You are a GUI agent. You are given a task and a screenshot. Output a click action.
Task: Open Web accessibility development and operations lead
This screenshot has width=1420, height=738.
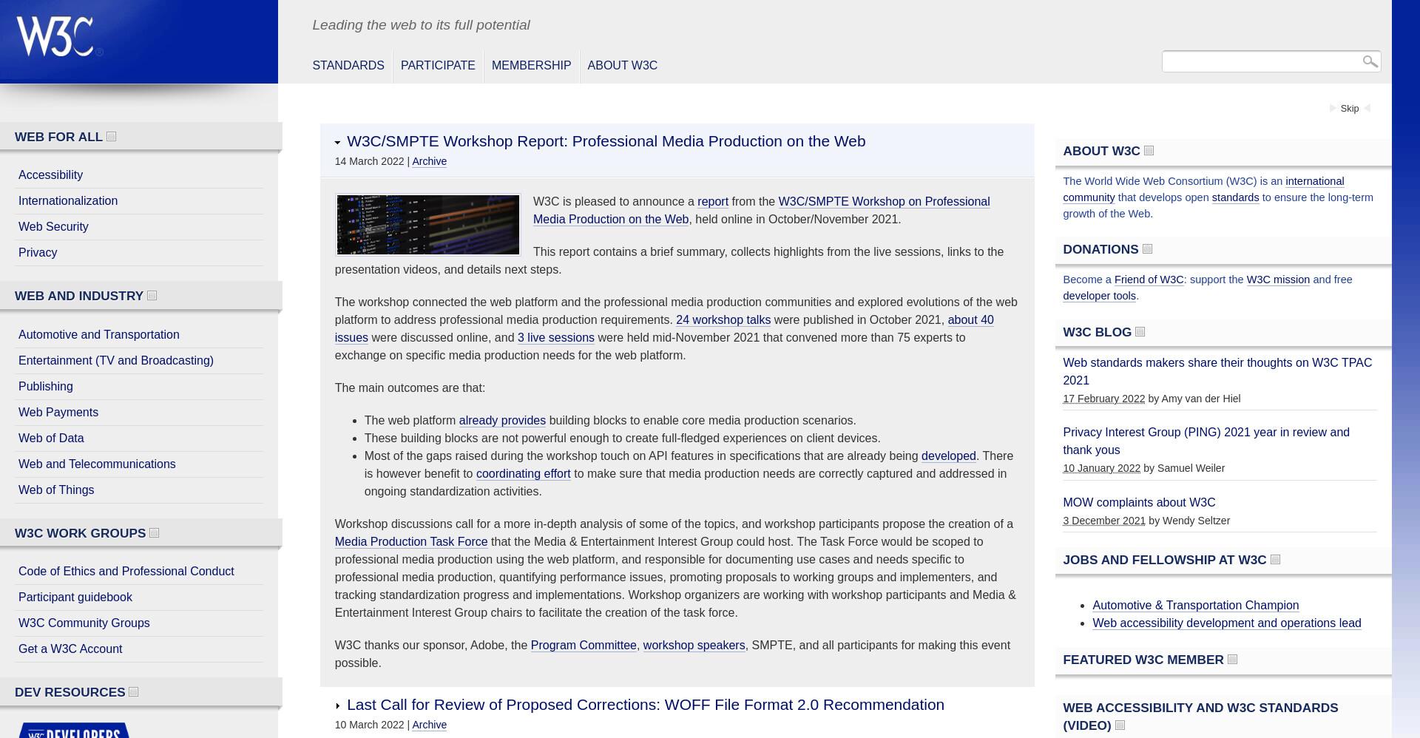pos(1226,623)
